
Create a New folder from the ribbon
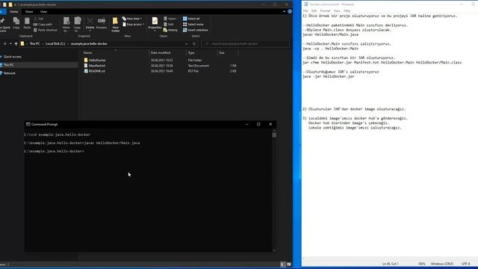pyautogui.click(x=115, y=25)
